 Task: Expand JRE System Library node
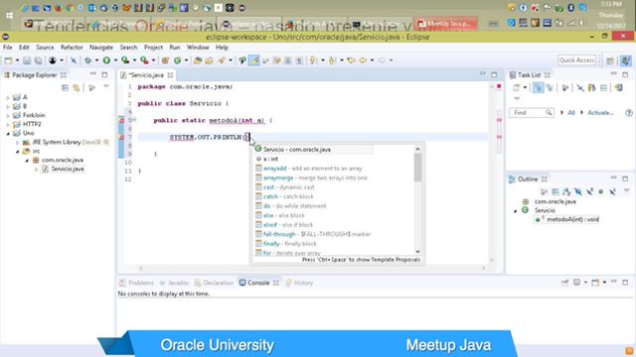[18, 143]
